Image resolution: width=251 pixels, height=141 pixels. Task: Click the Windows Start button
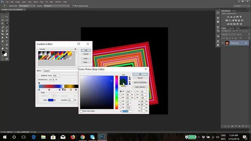pos(4,137)
